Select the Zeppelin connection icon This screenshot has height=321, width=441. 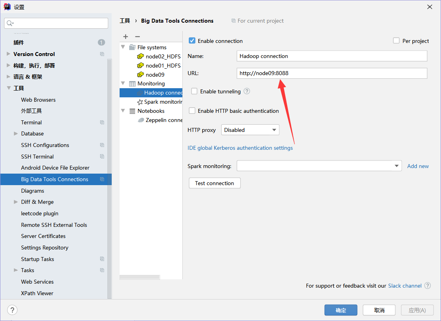tap(141, 120)
